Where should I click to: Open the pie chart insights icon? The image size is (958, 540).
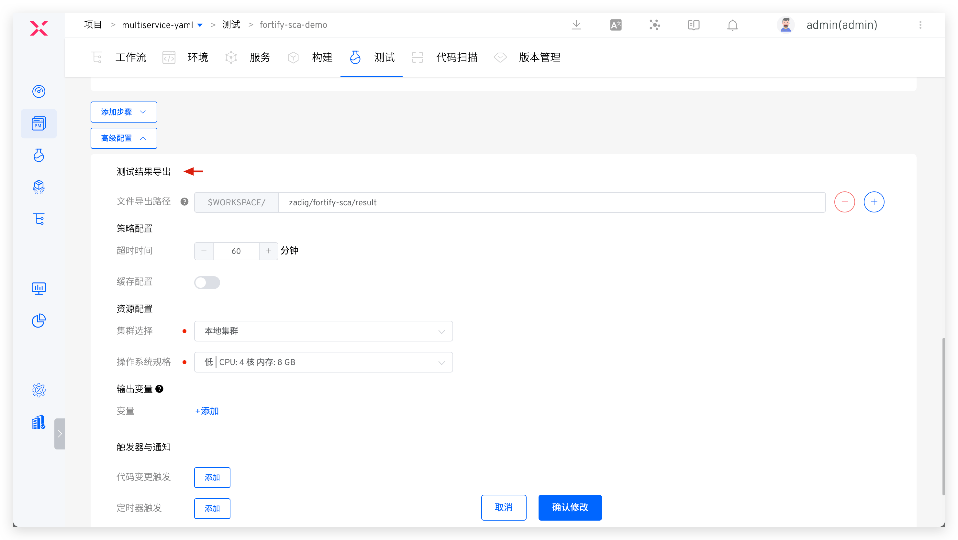pos(39,321)
